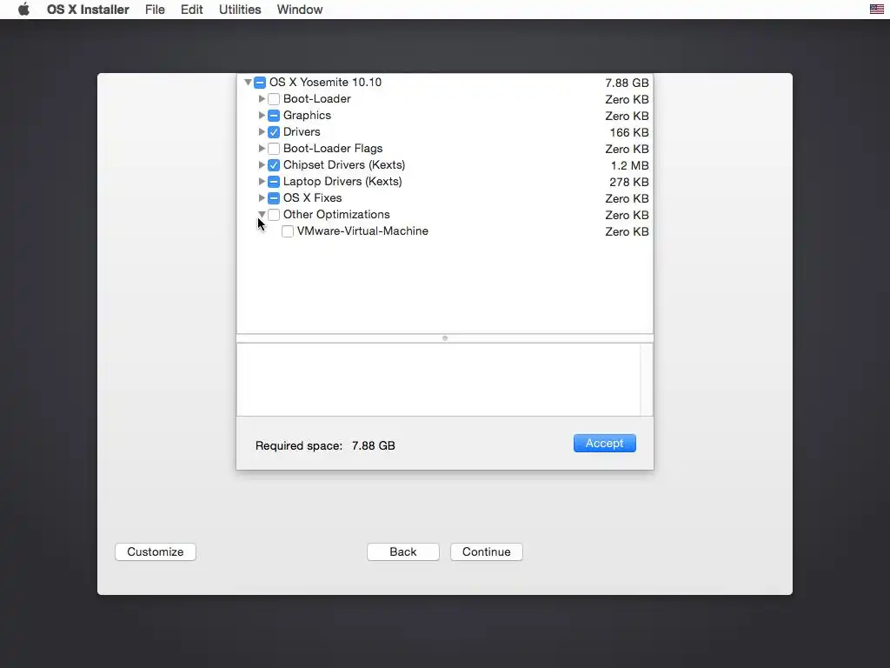This screenshot has width=890, height=668.
Task: Open the Utilities menu
Action: [x=240, y=10]
